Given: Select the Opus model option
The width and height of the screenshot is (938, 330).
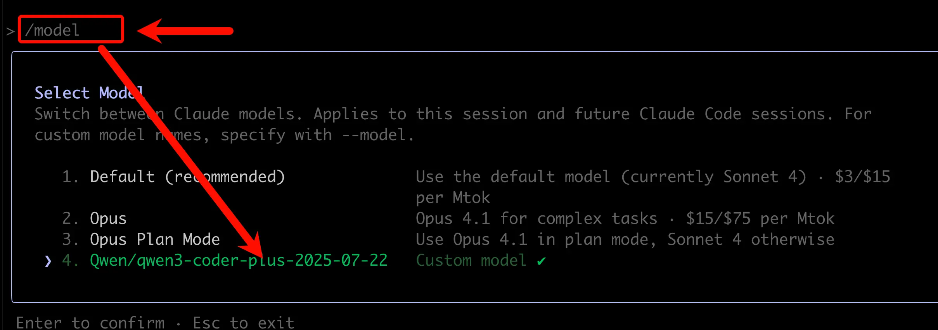Looking at the screenshot, I should pyautogui.click(x=108, y=219).
